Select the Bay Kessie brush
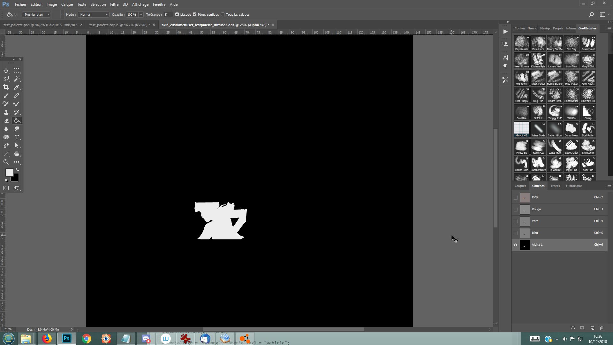613x345 pixels. (521, 43)
